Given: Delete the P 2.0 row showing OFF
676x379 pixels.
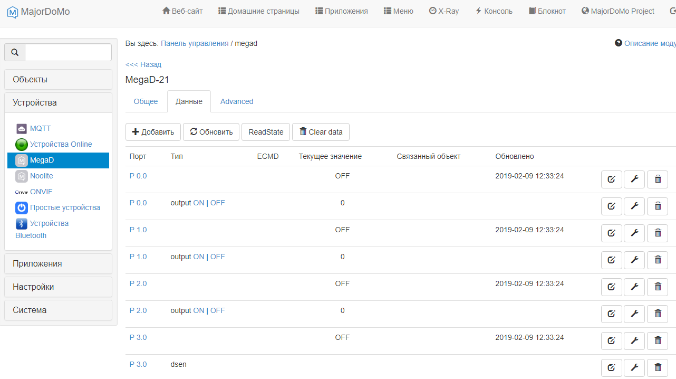Looking at the screenshot, I should tap(658, 287).
